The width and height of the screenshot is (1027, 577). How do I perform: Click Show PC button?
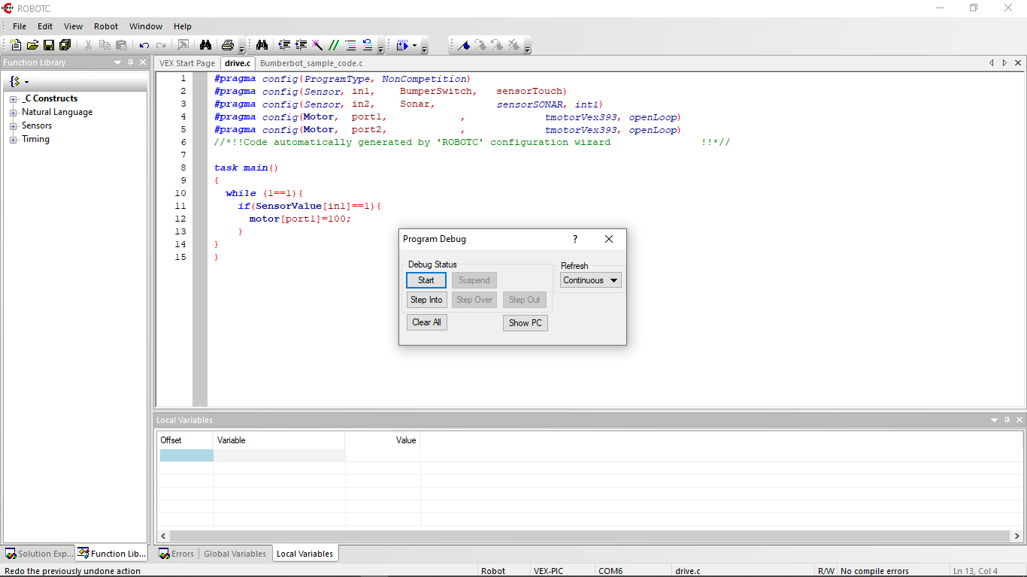[x=525, y=323]
